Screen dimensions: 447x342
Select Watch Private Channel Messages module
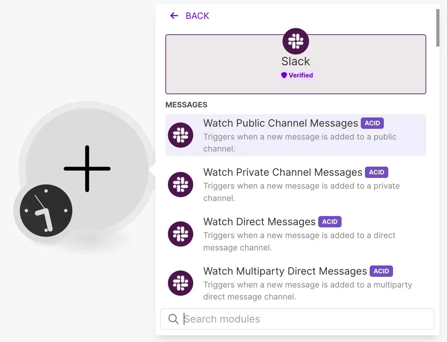coord(296,185)
